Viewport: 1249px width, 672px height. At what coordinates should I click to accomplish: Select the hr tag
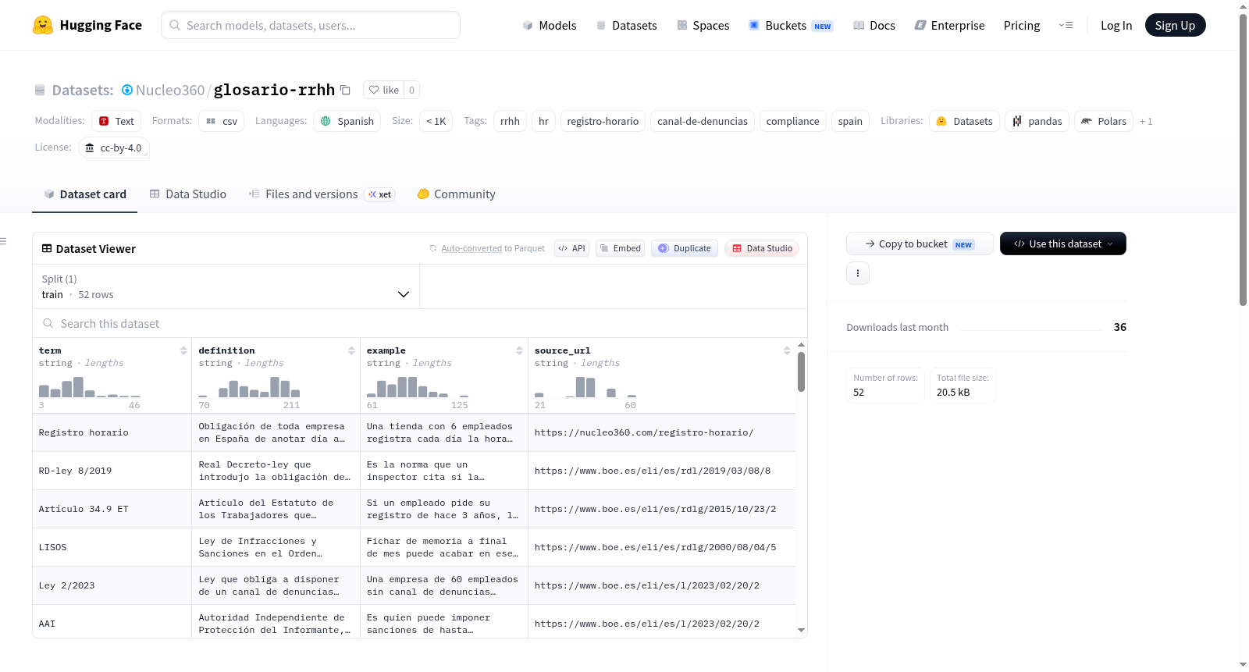coord(543,121)
